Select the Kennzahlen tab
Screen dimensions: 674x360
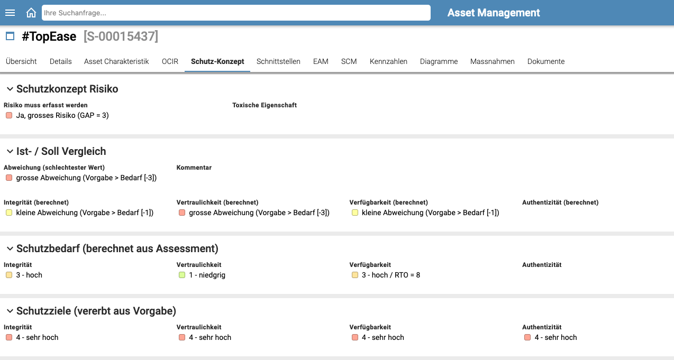[x=388, y=61]
